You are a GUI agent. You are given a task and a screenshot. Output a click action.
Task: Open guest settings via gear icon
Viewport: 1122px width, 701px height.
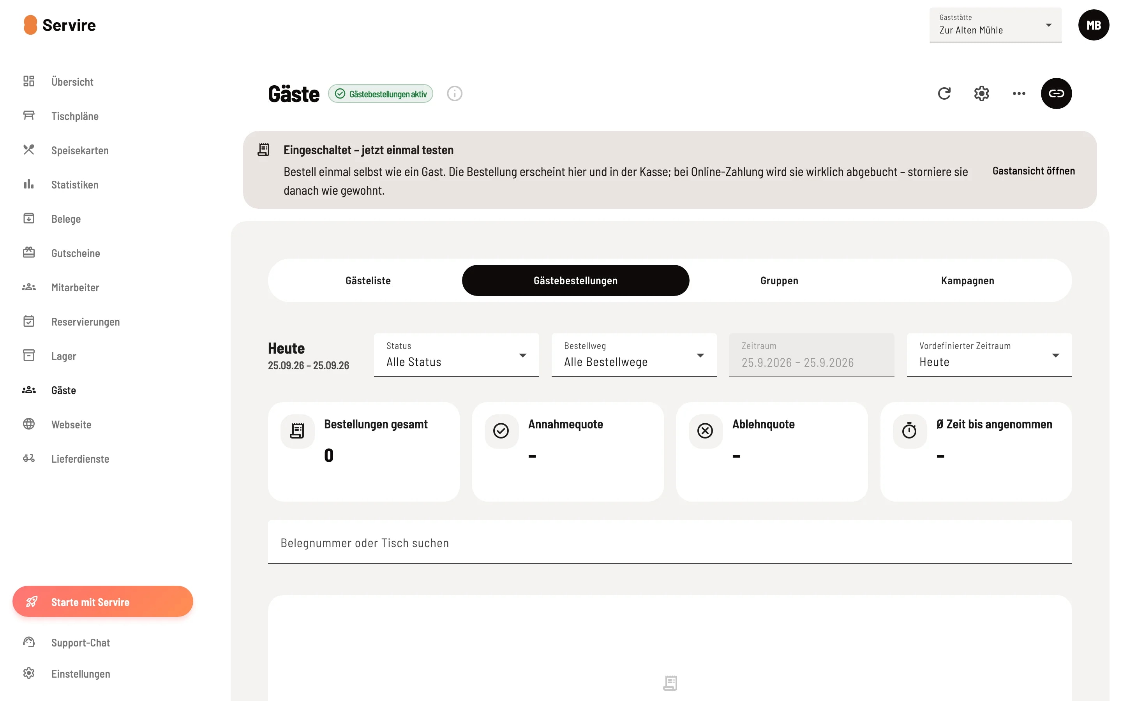981,93
